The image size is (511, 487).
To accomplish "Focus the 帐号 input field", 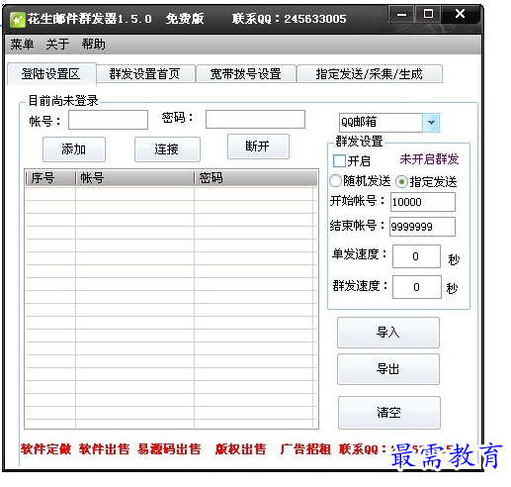I will tap(108, 120).
